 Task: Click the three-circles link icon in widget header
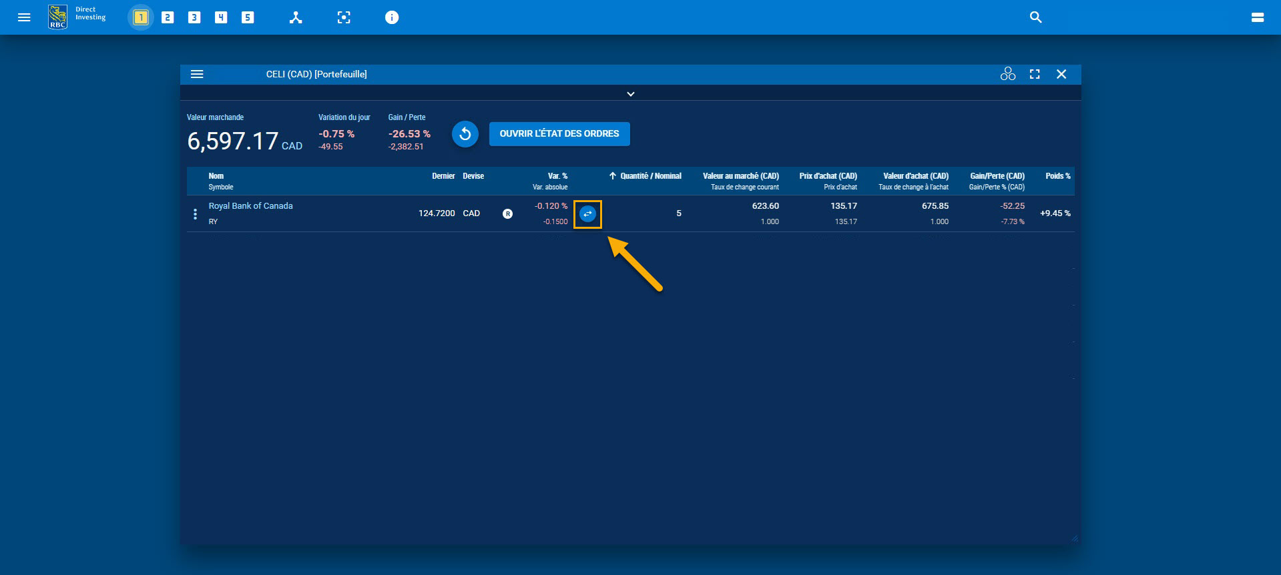(x=1007, y=74)
